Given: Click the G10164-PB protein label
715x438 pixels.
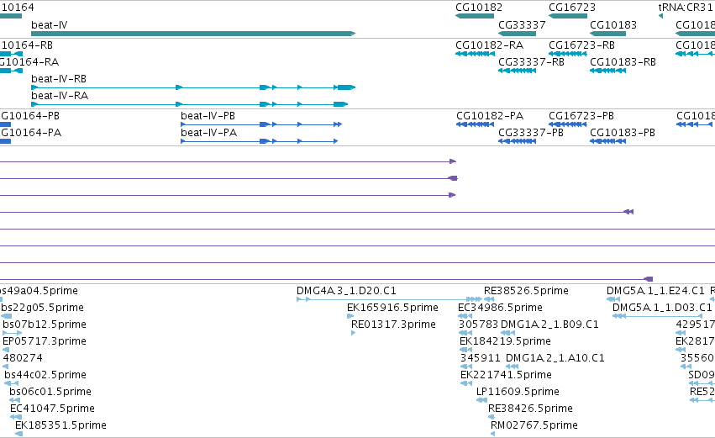Looking at the screenshot, I should pos(30,116).
